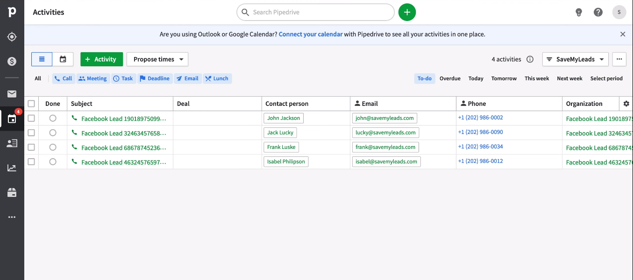Check the Jack Lucky row checkbox
633x280 pixels.
(31, 133)
